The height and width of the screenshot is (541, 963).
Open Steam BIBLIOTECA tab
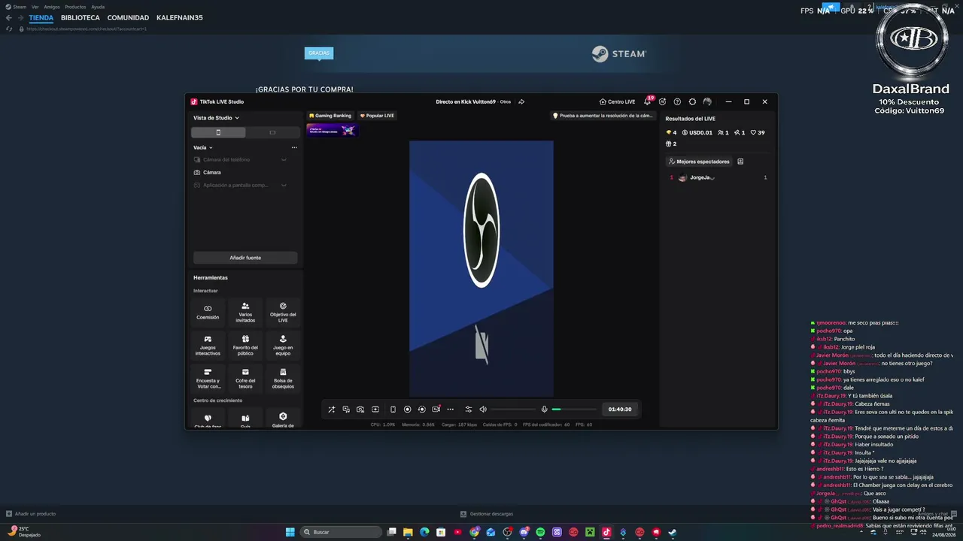click(x=81, y=17)
